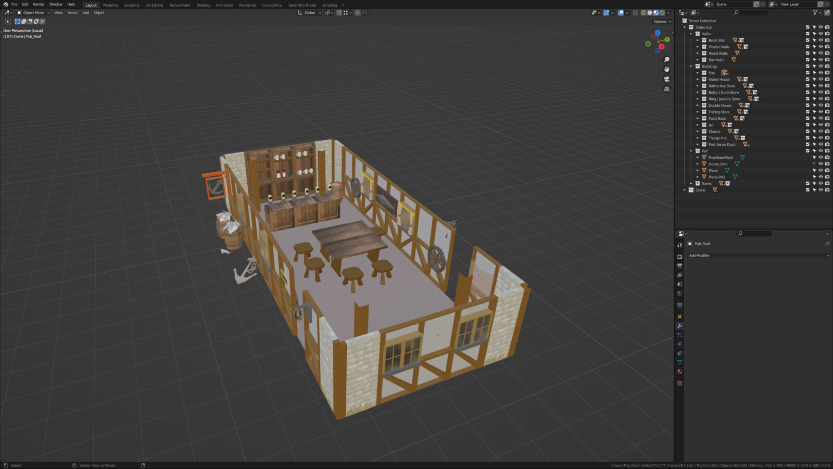
Task: Hide the Church collection with eye icon
Action: [821, 131]
